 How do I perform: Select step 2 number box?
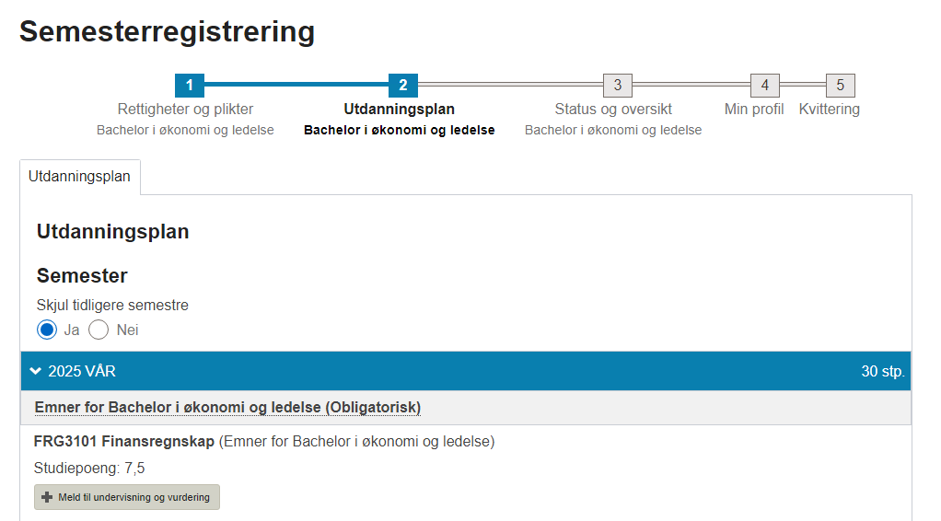tap(403, 86)
